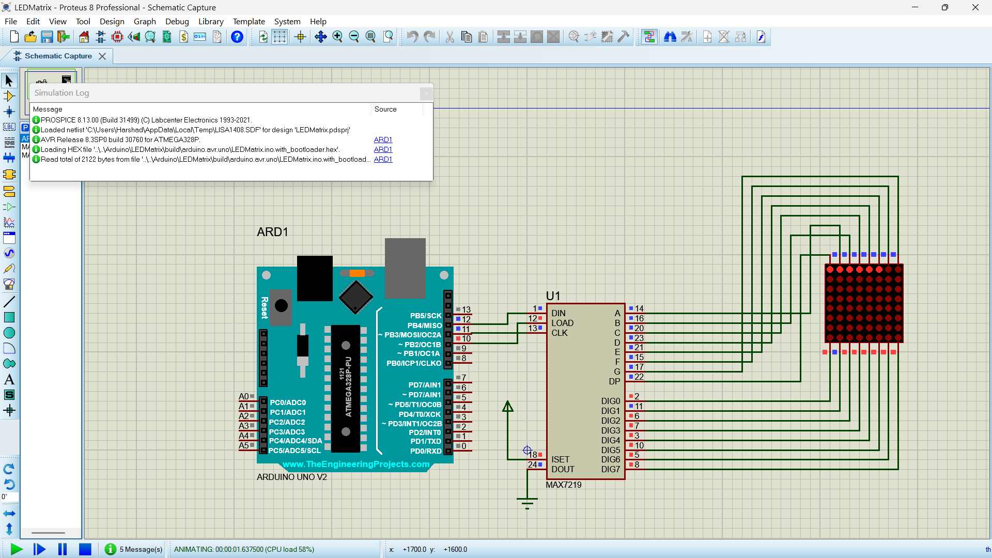Stop the simulation with the square button

[x=85, y=549]
